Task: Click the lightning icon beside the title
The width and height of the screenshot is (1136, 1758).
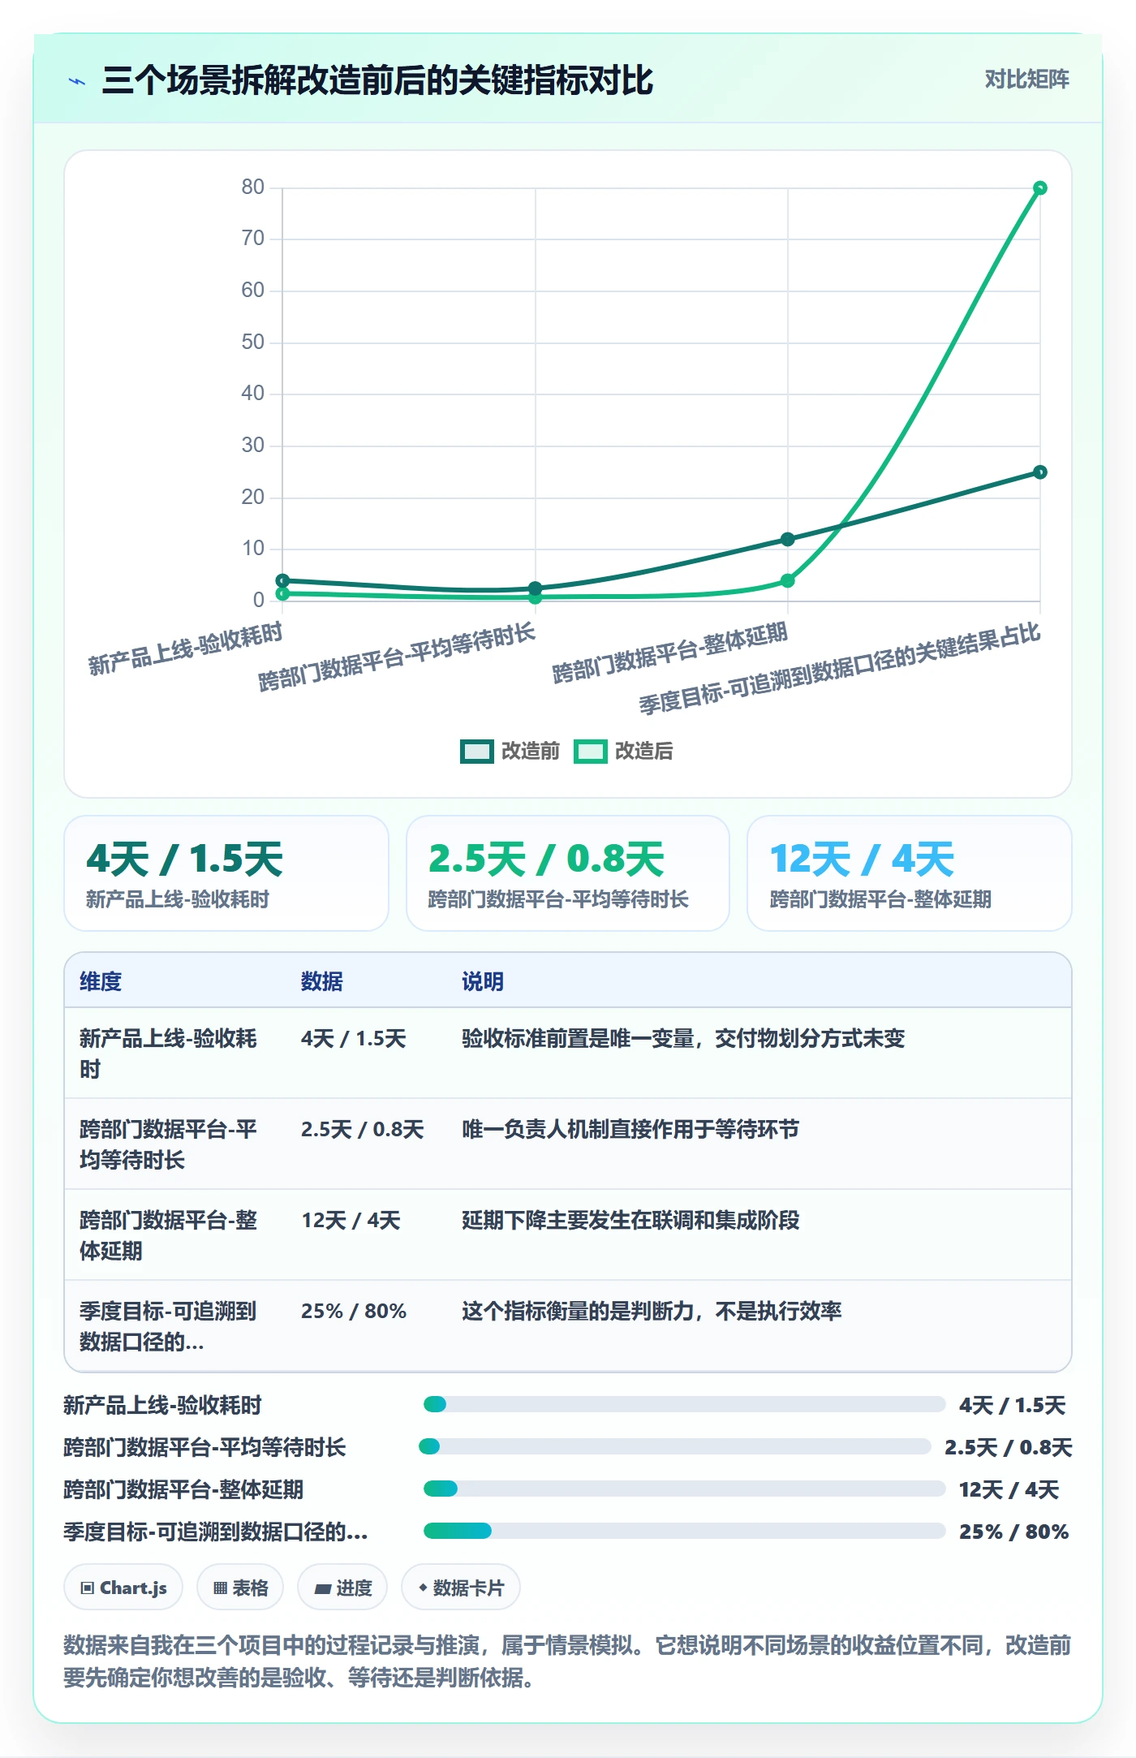Action: pos(77,81)
